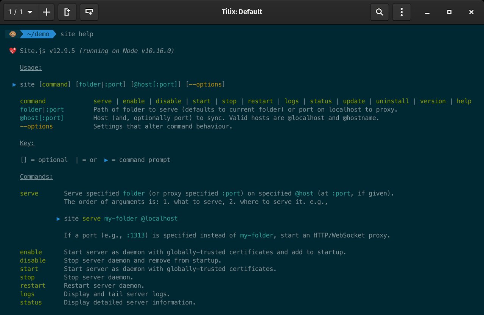This screenshot has height=315, width=484.
Task: Click the ~/demo prompt path segment
Action: click(38, 34)
